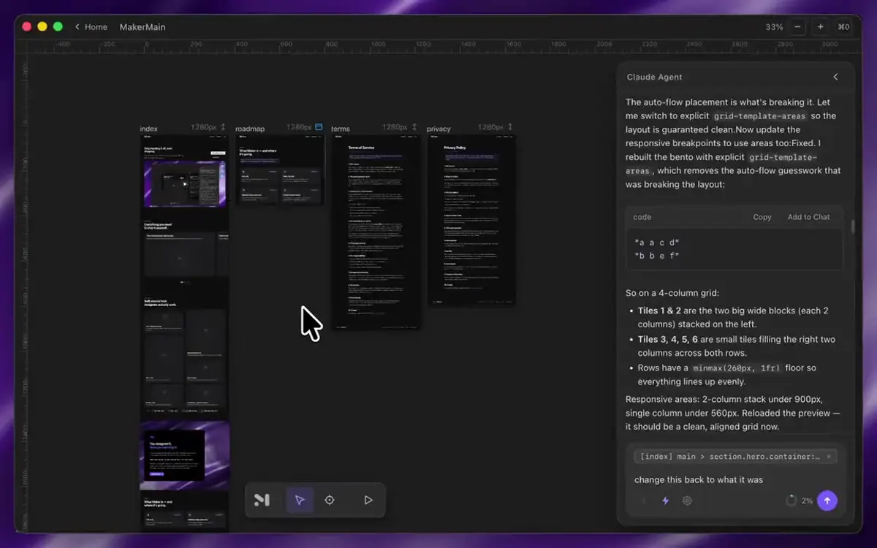Select the terms page label

[x=341, y=129]
